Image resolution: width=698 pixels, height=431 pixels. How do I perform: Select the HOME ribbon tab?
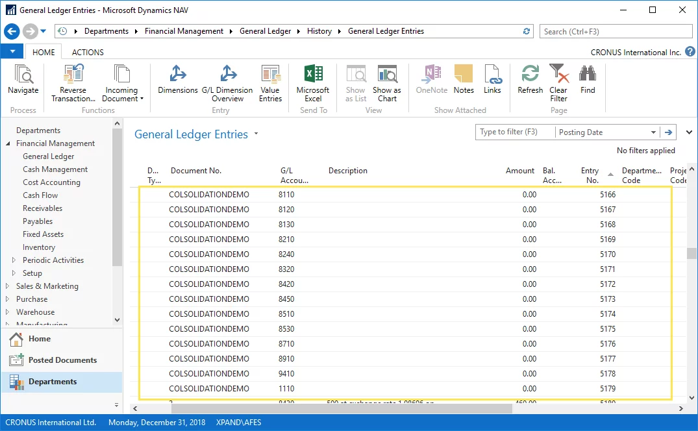tap(44, 52)
